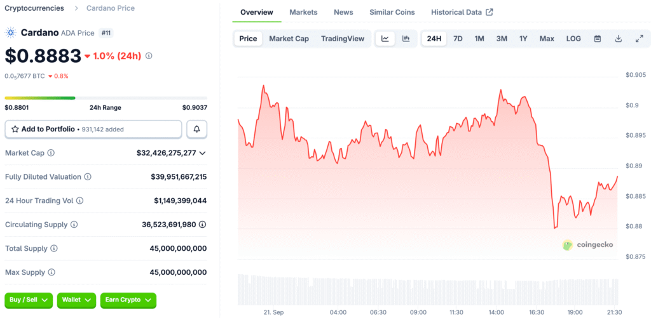Image resolution: width=651 pixels, height=318 pixels.
Task: Click the 7677 BTC price value
Action: click(x=25, y=76)
